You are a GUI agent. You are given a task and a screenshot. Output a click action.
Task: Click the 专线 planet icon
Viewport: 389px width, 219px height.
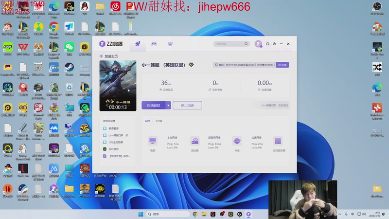coord(237,141)
